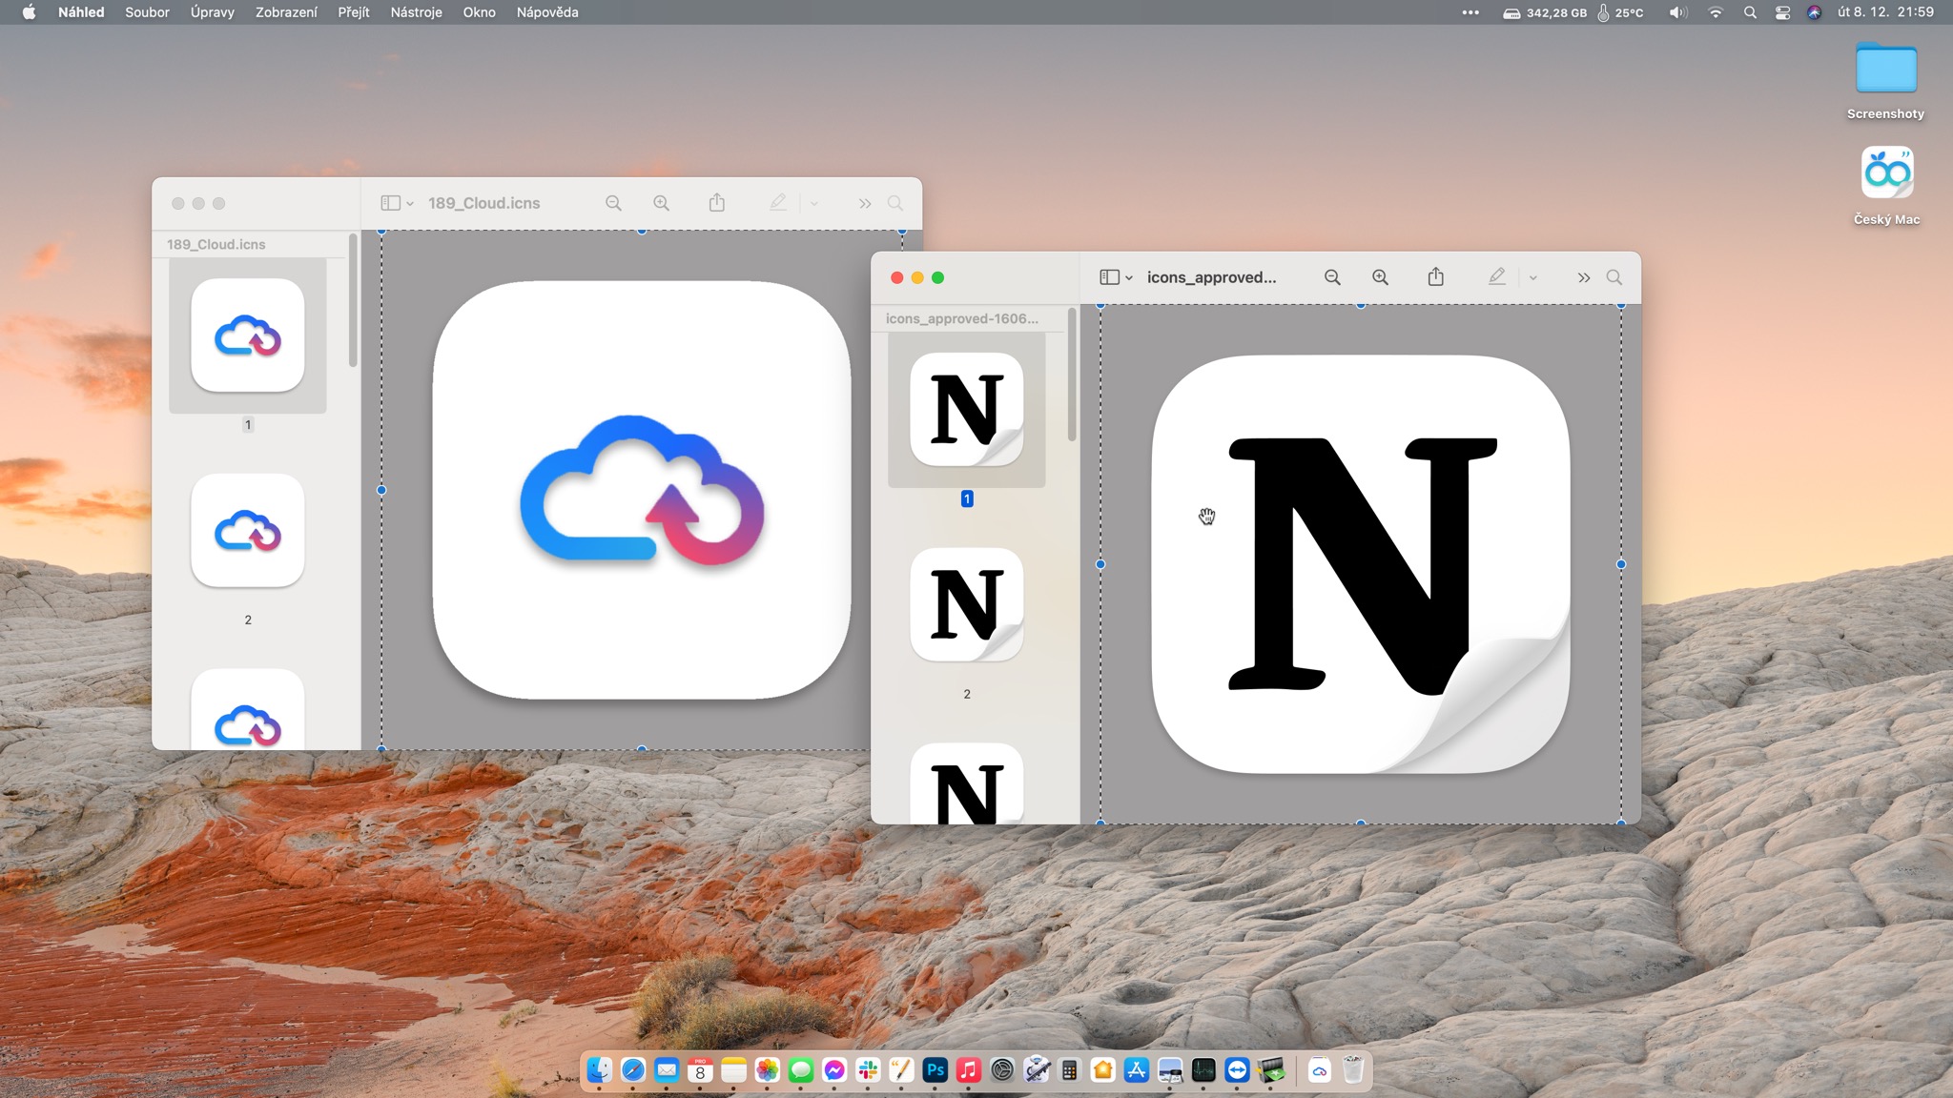The width and height of the screenshot is (1953, 1098).
Task: Toggle Markup pen in the icons_approved window
Action: click(x=1496, y=277)
